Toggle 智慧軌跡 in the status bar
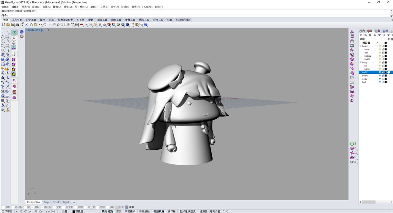Viewport: 393px width, 213px height. coord(159,211)
